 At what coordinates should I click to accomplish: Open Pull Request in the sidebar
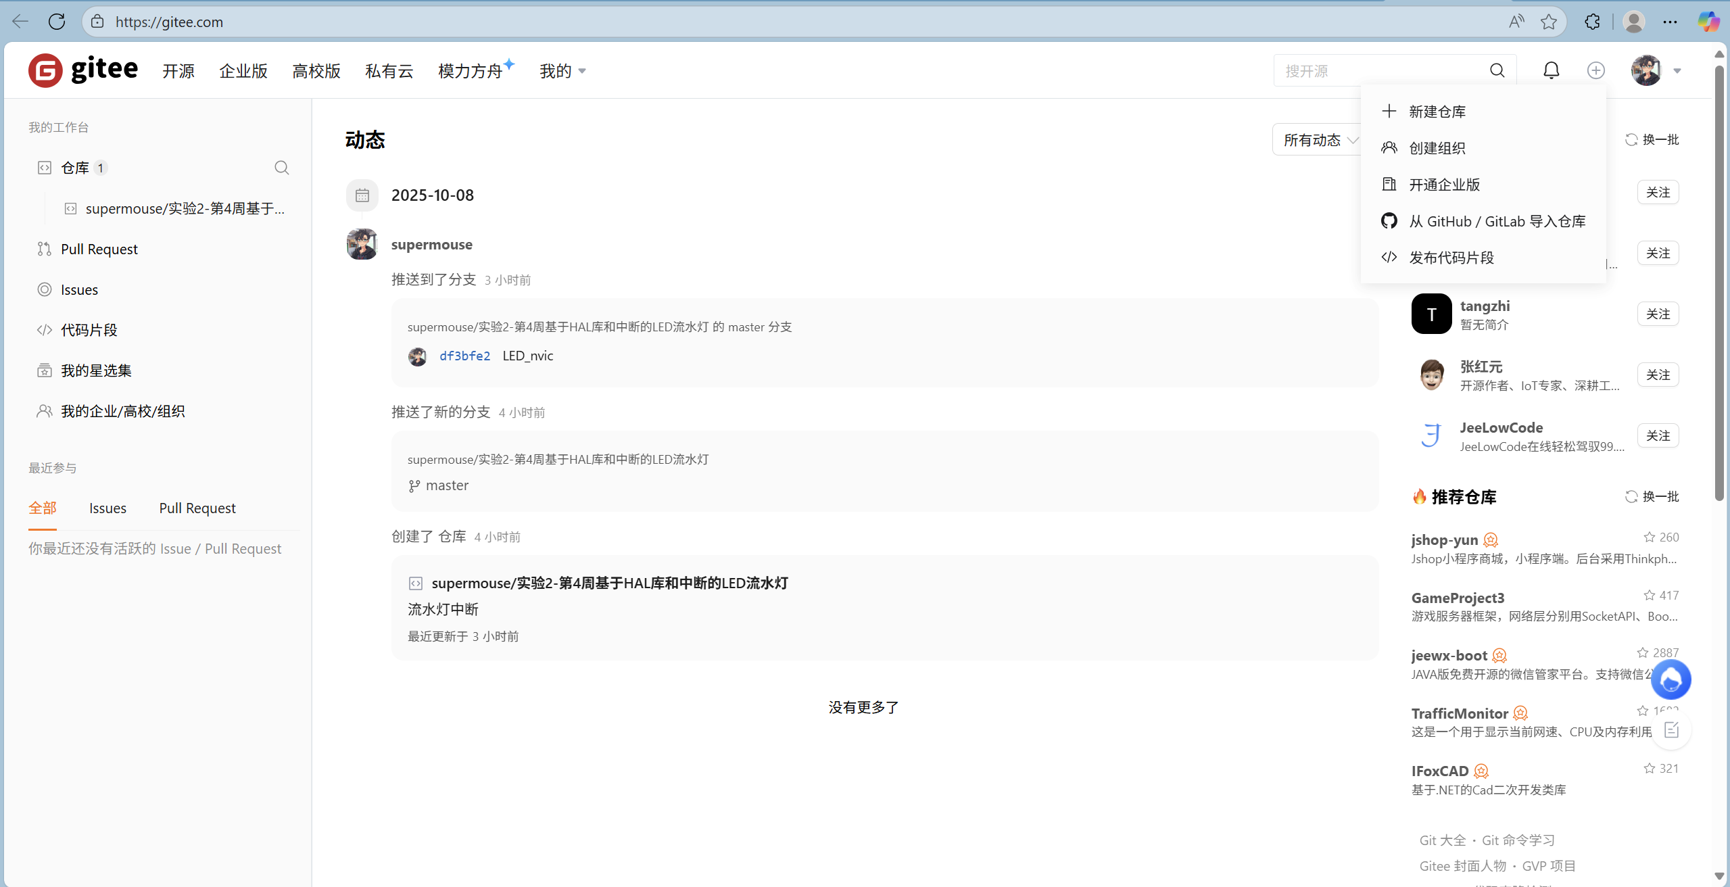(99, 249)
